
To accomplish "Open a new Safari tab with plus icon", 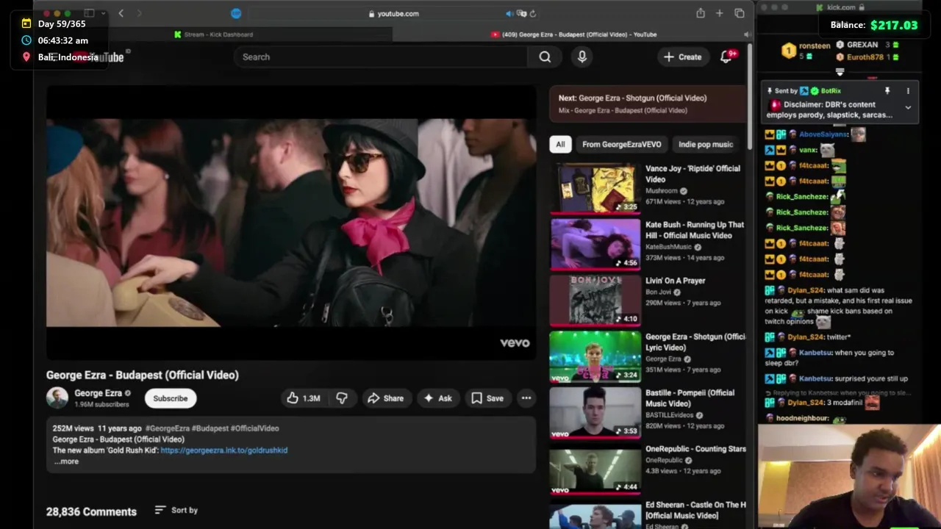I will tap(720, 13).
